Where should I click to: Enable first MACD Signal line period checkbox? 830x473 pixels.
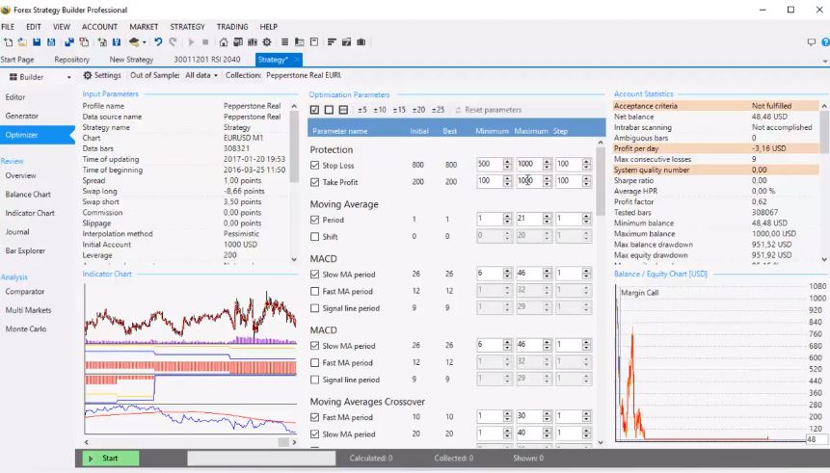314,308
